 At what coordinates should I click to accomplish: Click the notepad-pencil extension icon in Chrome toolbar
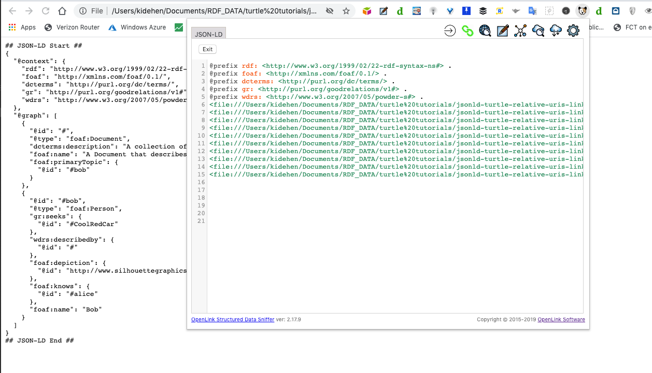click(384, 11)
